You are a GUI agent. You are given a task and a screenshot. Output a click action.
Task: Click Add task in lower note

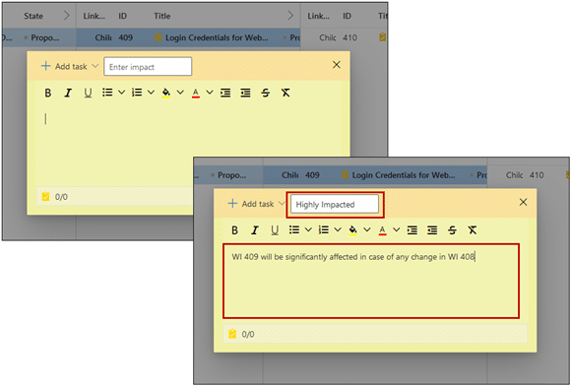point(251,204)
